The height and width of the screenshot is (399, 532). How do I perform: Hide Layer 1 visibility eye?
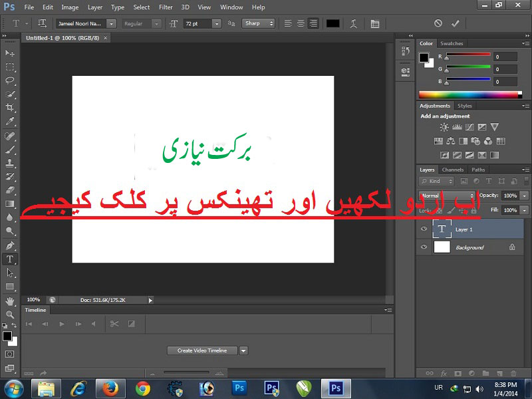(x=424, y=229)
